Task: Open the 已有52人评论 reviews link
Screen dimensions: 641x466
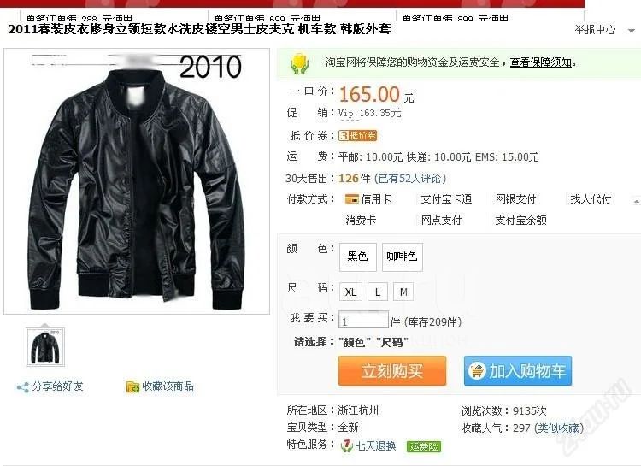Action: pyautogui.click(x=410, y=179)
